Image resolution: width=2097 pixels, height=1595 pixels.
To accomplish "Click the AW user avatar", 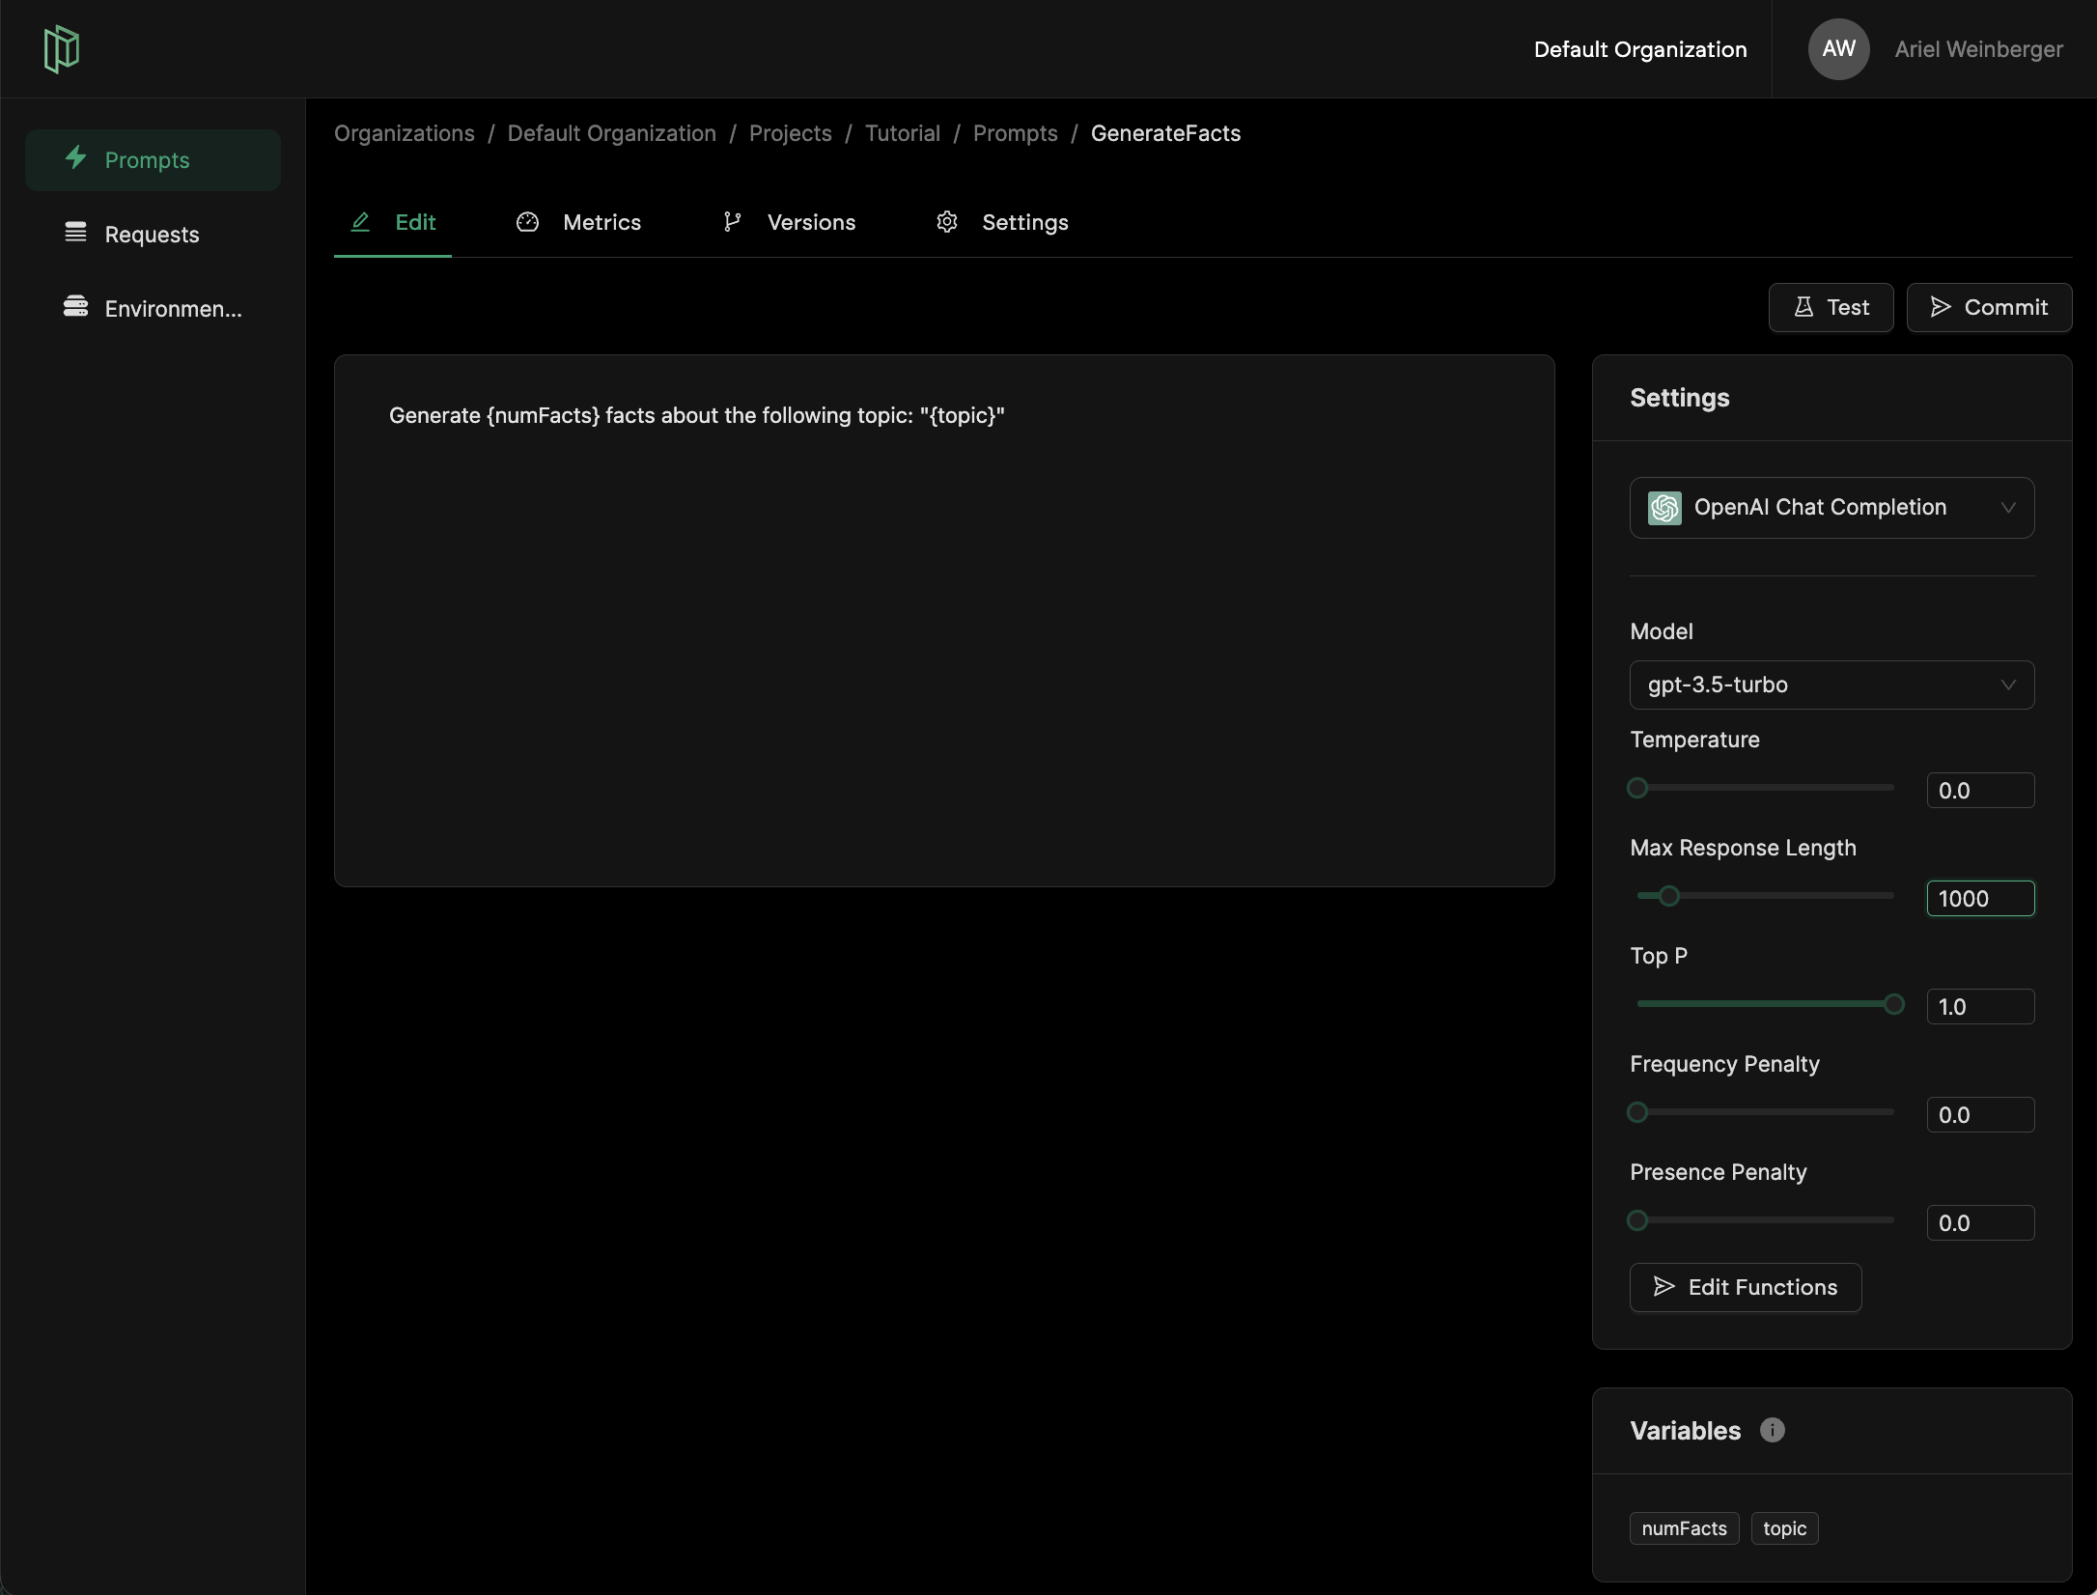I will [x=1838, y=49].
